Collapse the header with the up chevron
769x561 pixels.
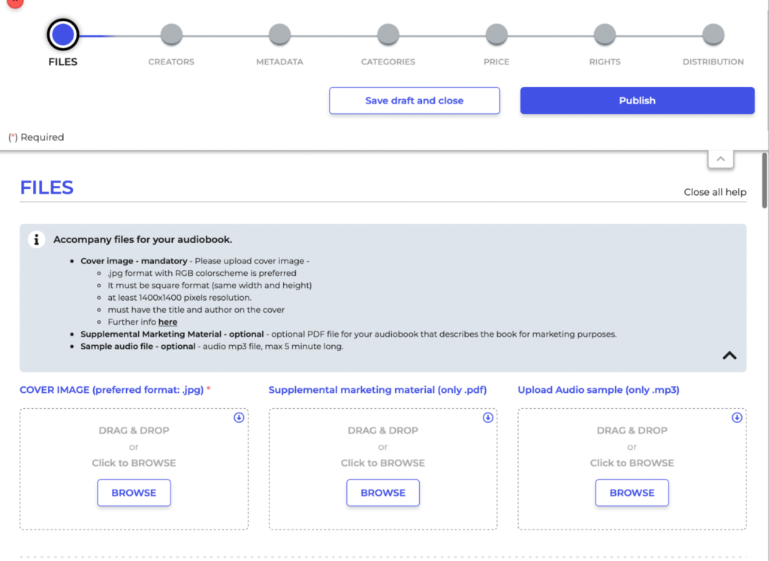coord(720,159)
